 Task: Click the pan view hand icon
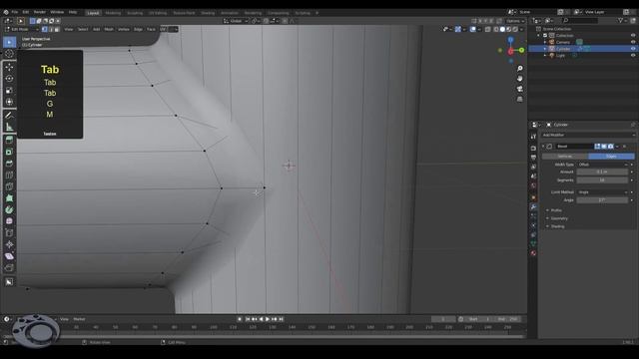(519, 79)
